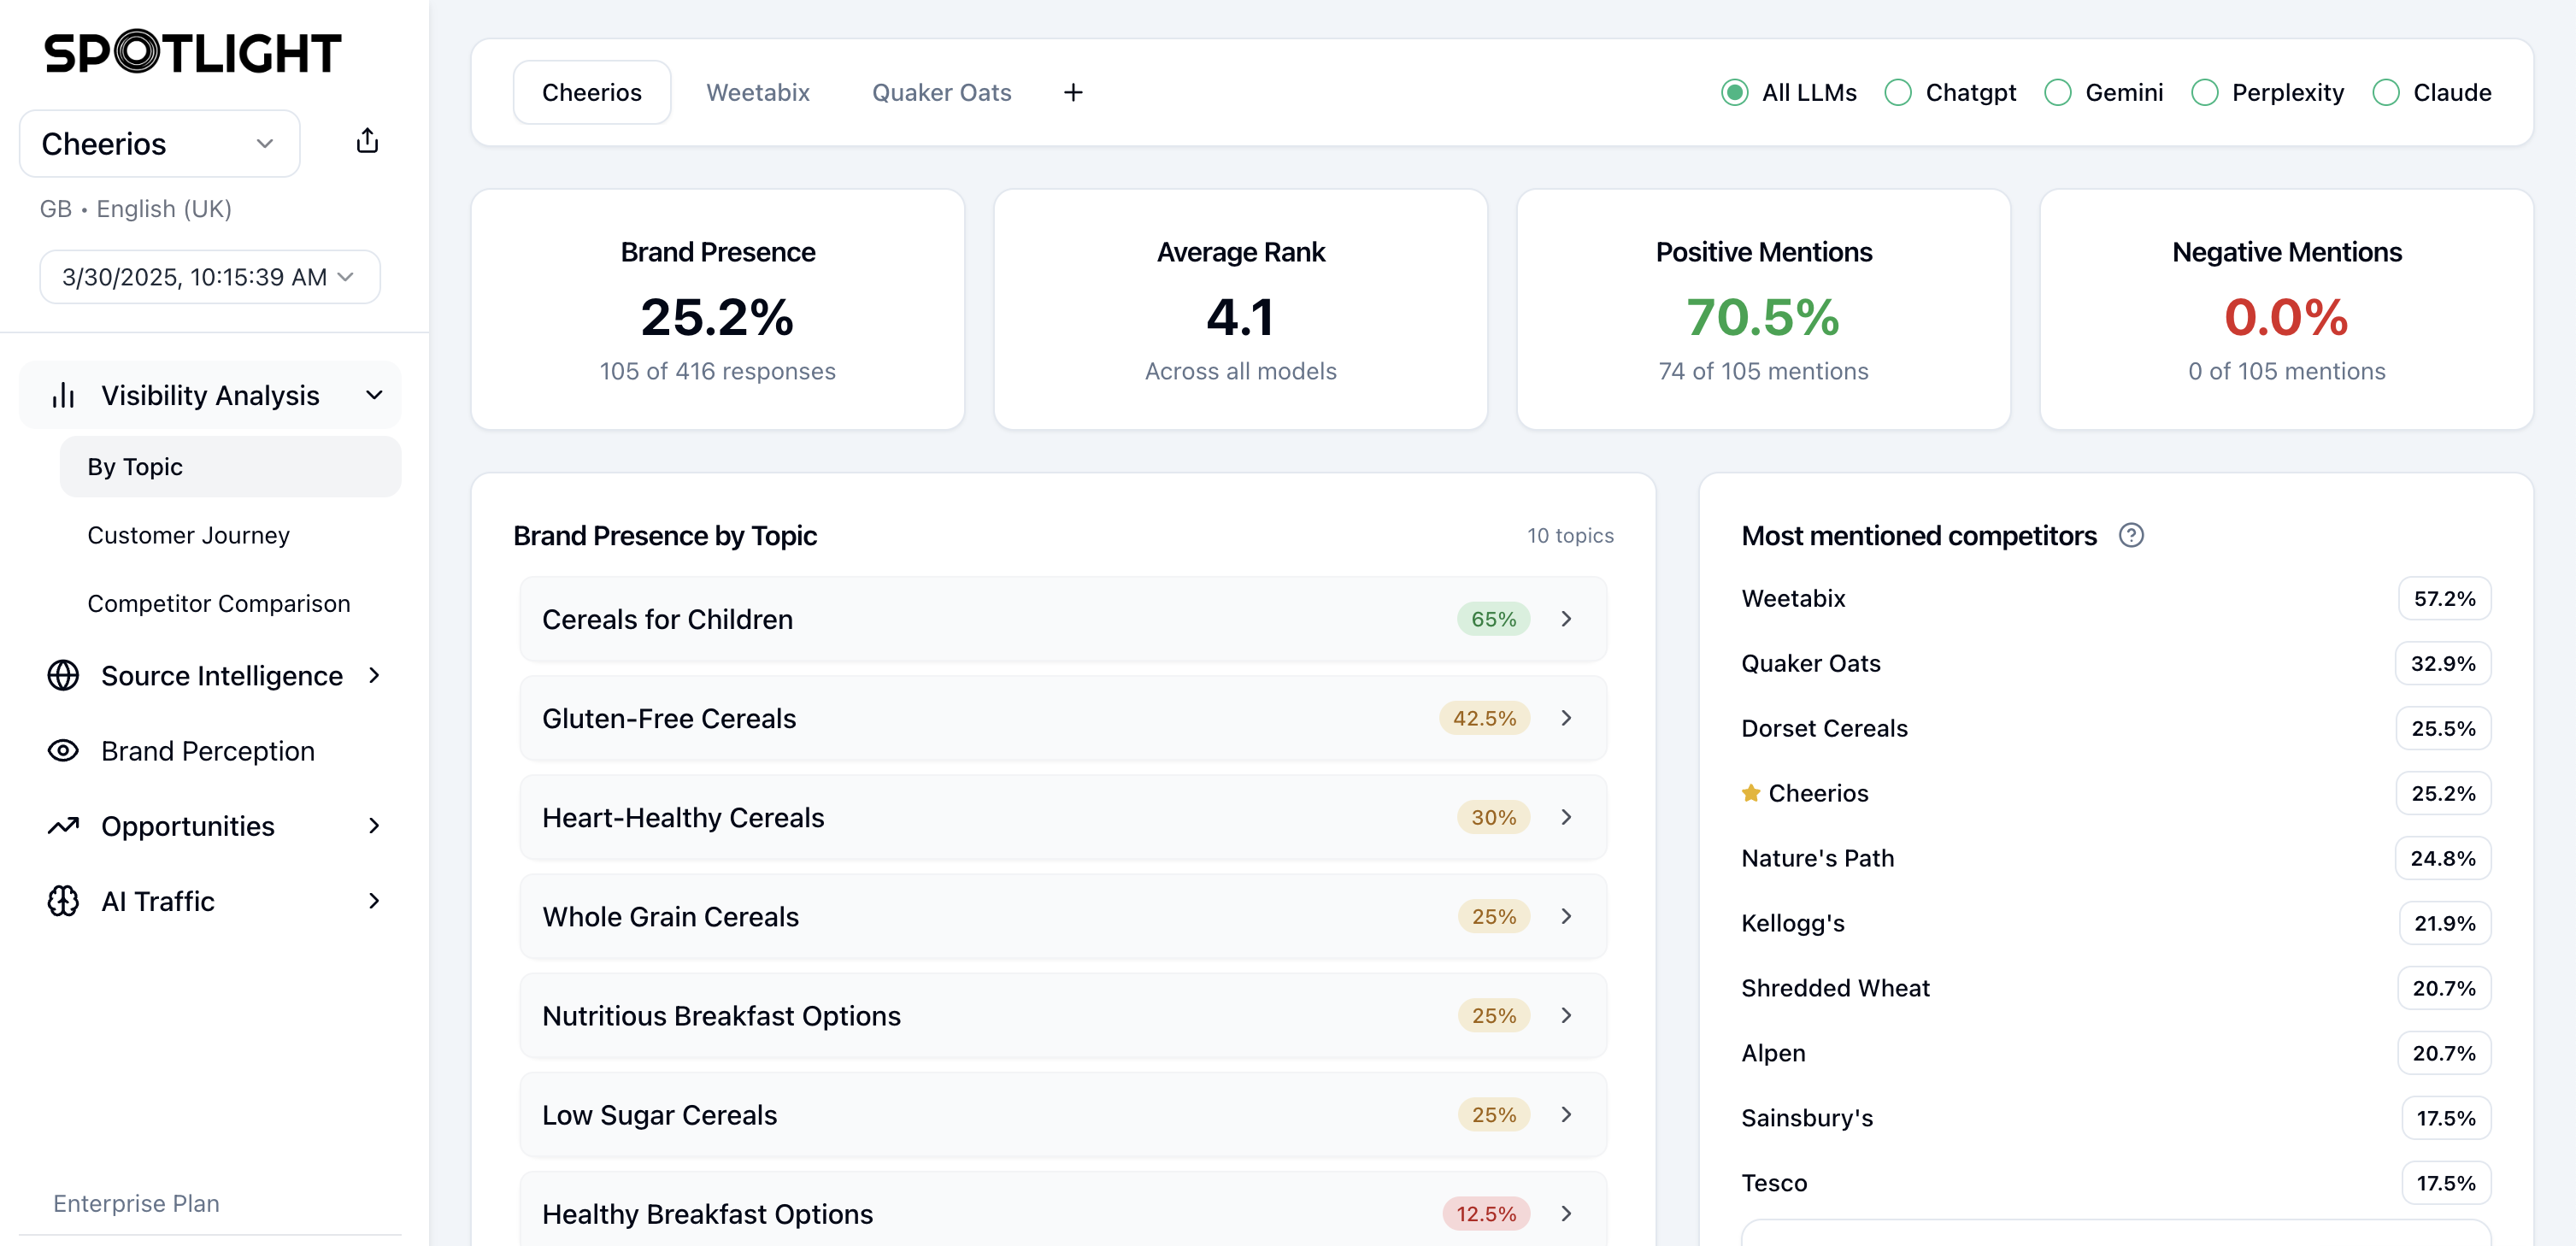Click the Brand Presence 25.2% stat card

[717, 310]
